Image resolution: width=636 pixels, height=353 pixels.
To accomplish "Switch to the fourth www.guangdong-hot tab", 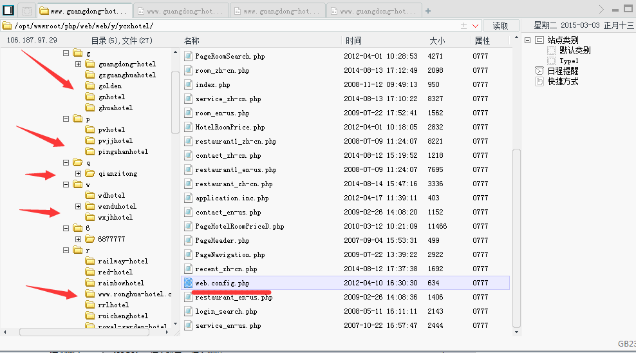I will pyautogui.click(x=375, y=11).
